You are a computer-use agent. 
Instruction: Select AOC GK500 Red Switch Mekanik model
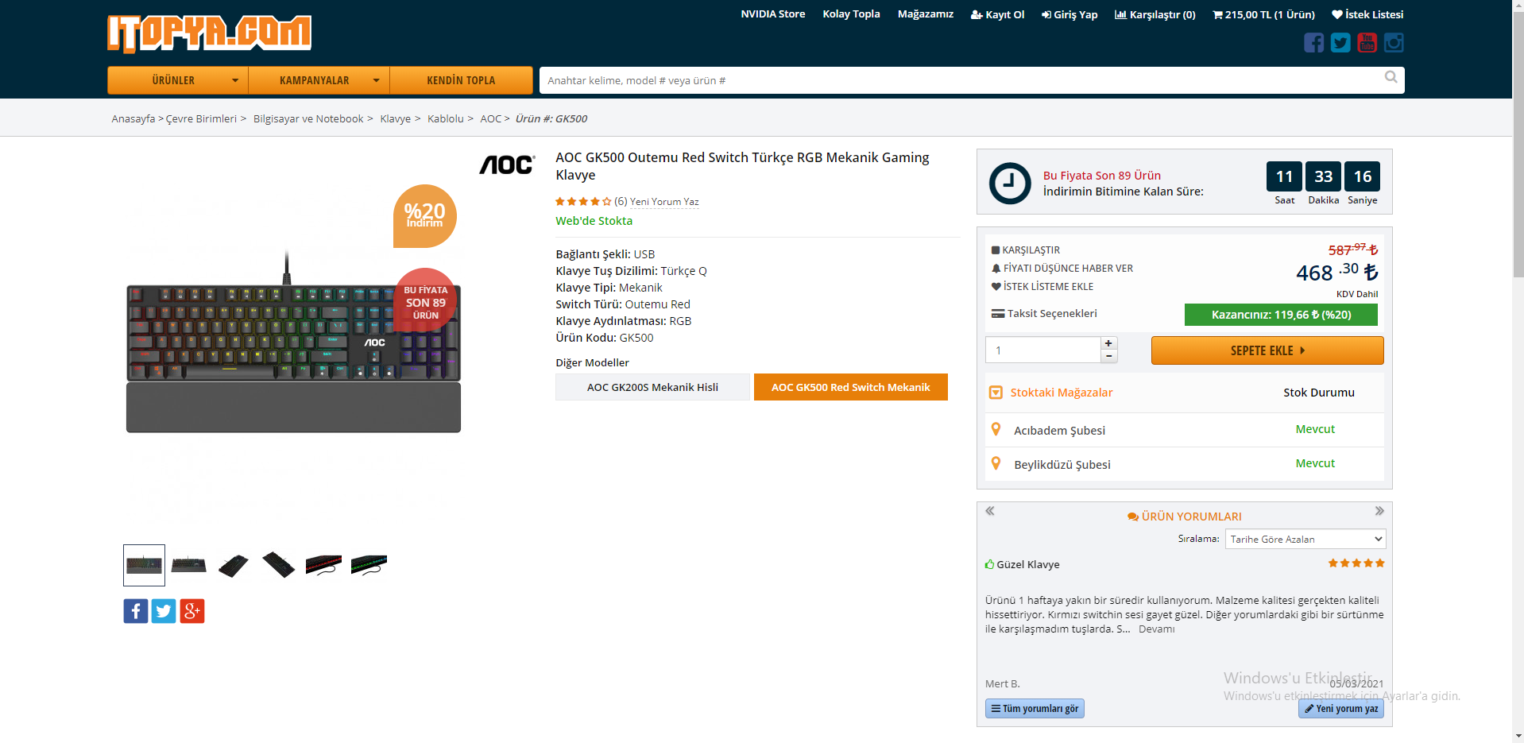point(851,387)
